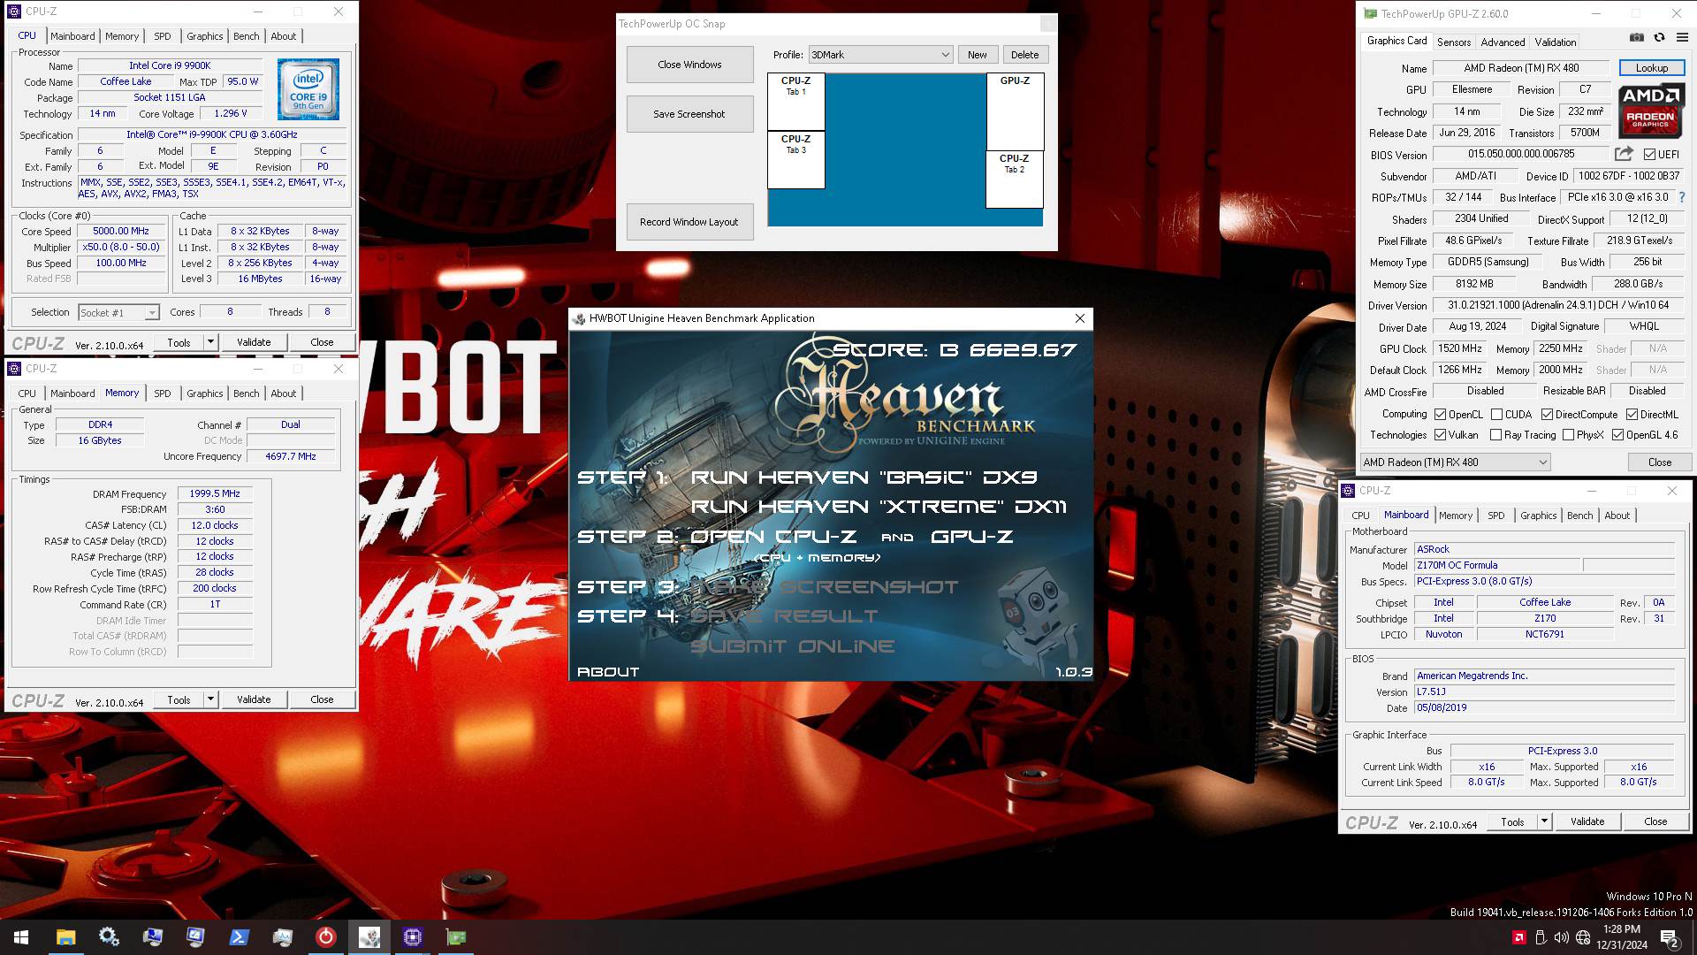
Task: Click the CPU-Z Tab 3 tile in OC Snap layout
Action: [795, 160]
